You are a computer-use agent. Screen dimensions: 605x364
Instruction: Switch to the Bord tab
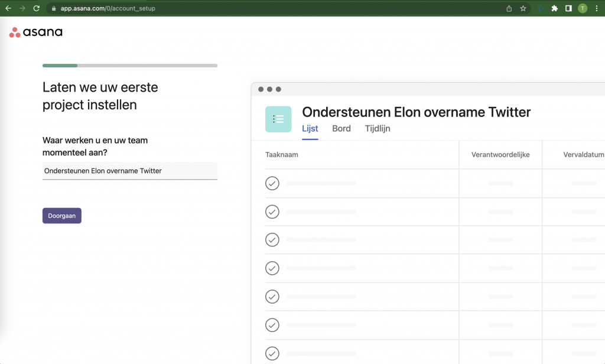pos(341,129)
